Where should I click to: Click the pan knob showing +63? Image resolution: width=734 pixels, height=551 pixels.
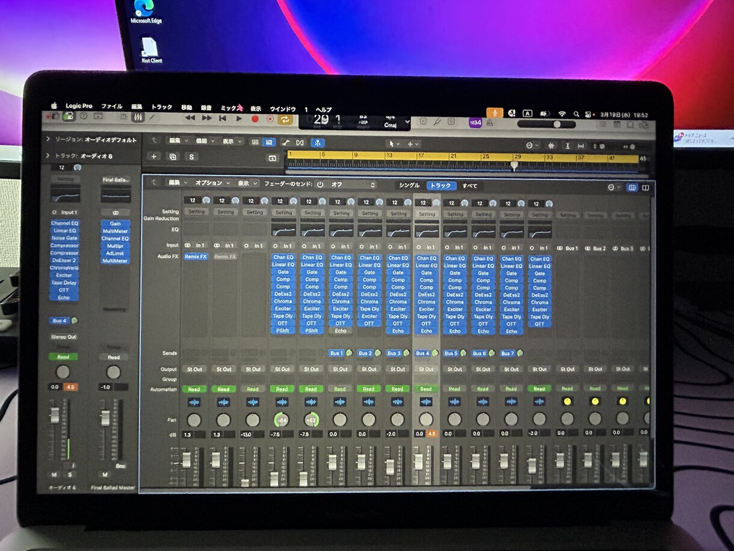[311, 420]
